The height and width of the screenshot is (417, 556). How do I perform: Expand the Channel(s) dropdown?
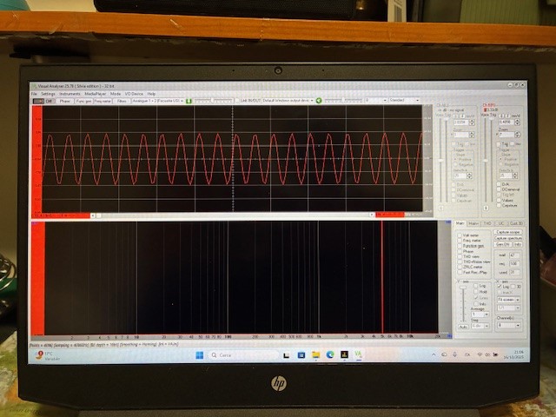tap(509, 326)
